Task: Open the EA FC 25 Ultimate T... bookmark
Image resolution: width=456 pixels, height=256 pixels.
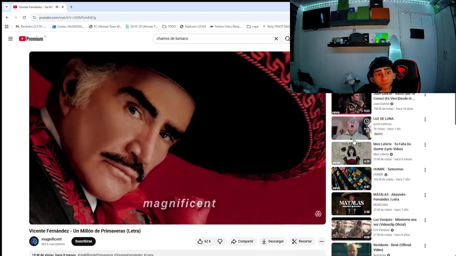Action: point(141,27)
